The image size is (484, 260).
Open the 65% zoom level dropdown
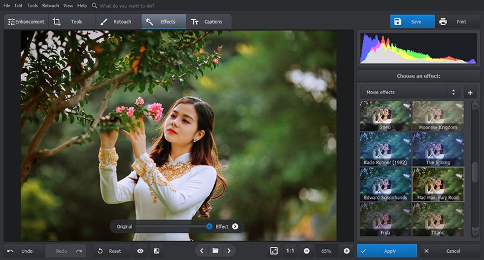[326, 250]
